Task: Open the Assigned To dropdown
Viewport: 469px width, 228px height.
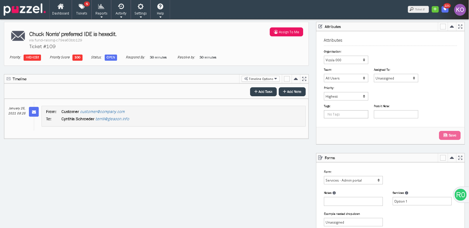Action: (x=396, y=78)
